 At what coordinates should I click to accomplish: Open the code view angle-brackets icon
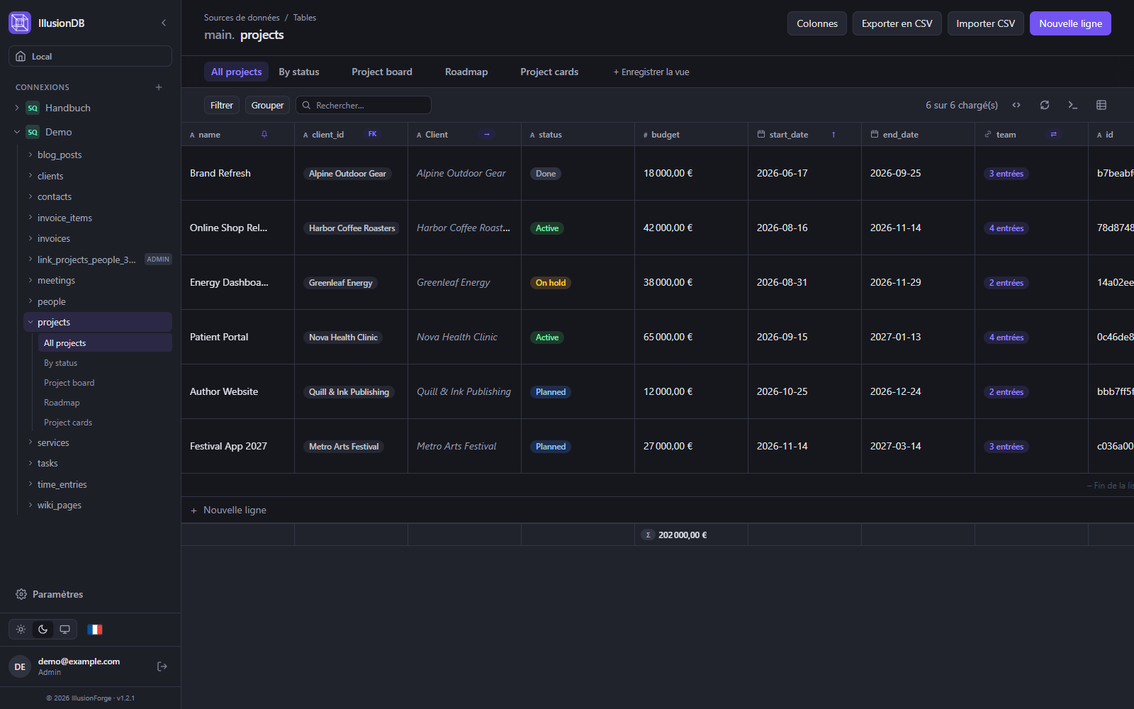pos(1016,105)
